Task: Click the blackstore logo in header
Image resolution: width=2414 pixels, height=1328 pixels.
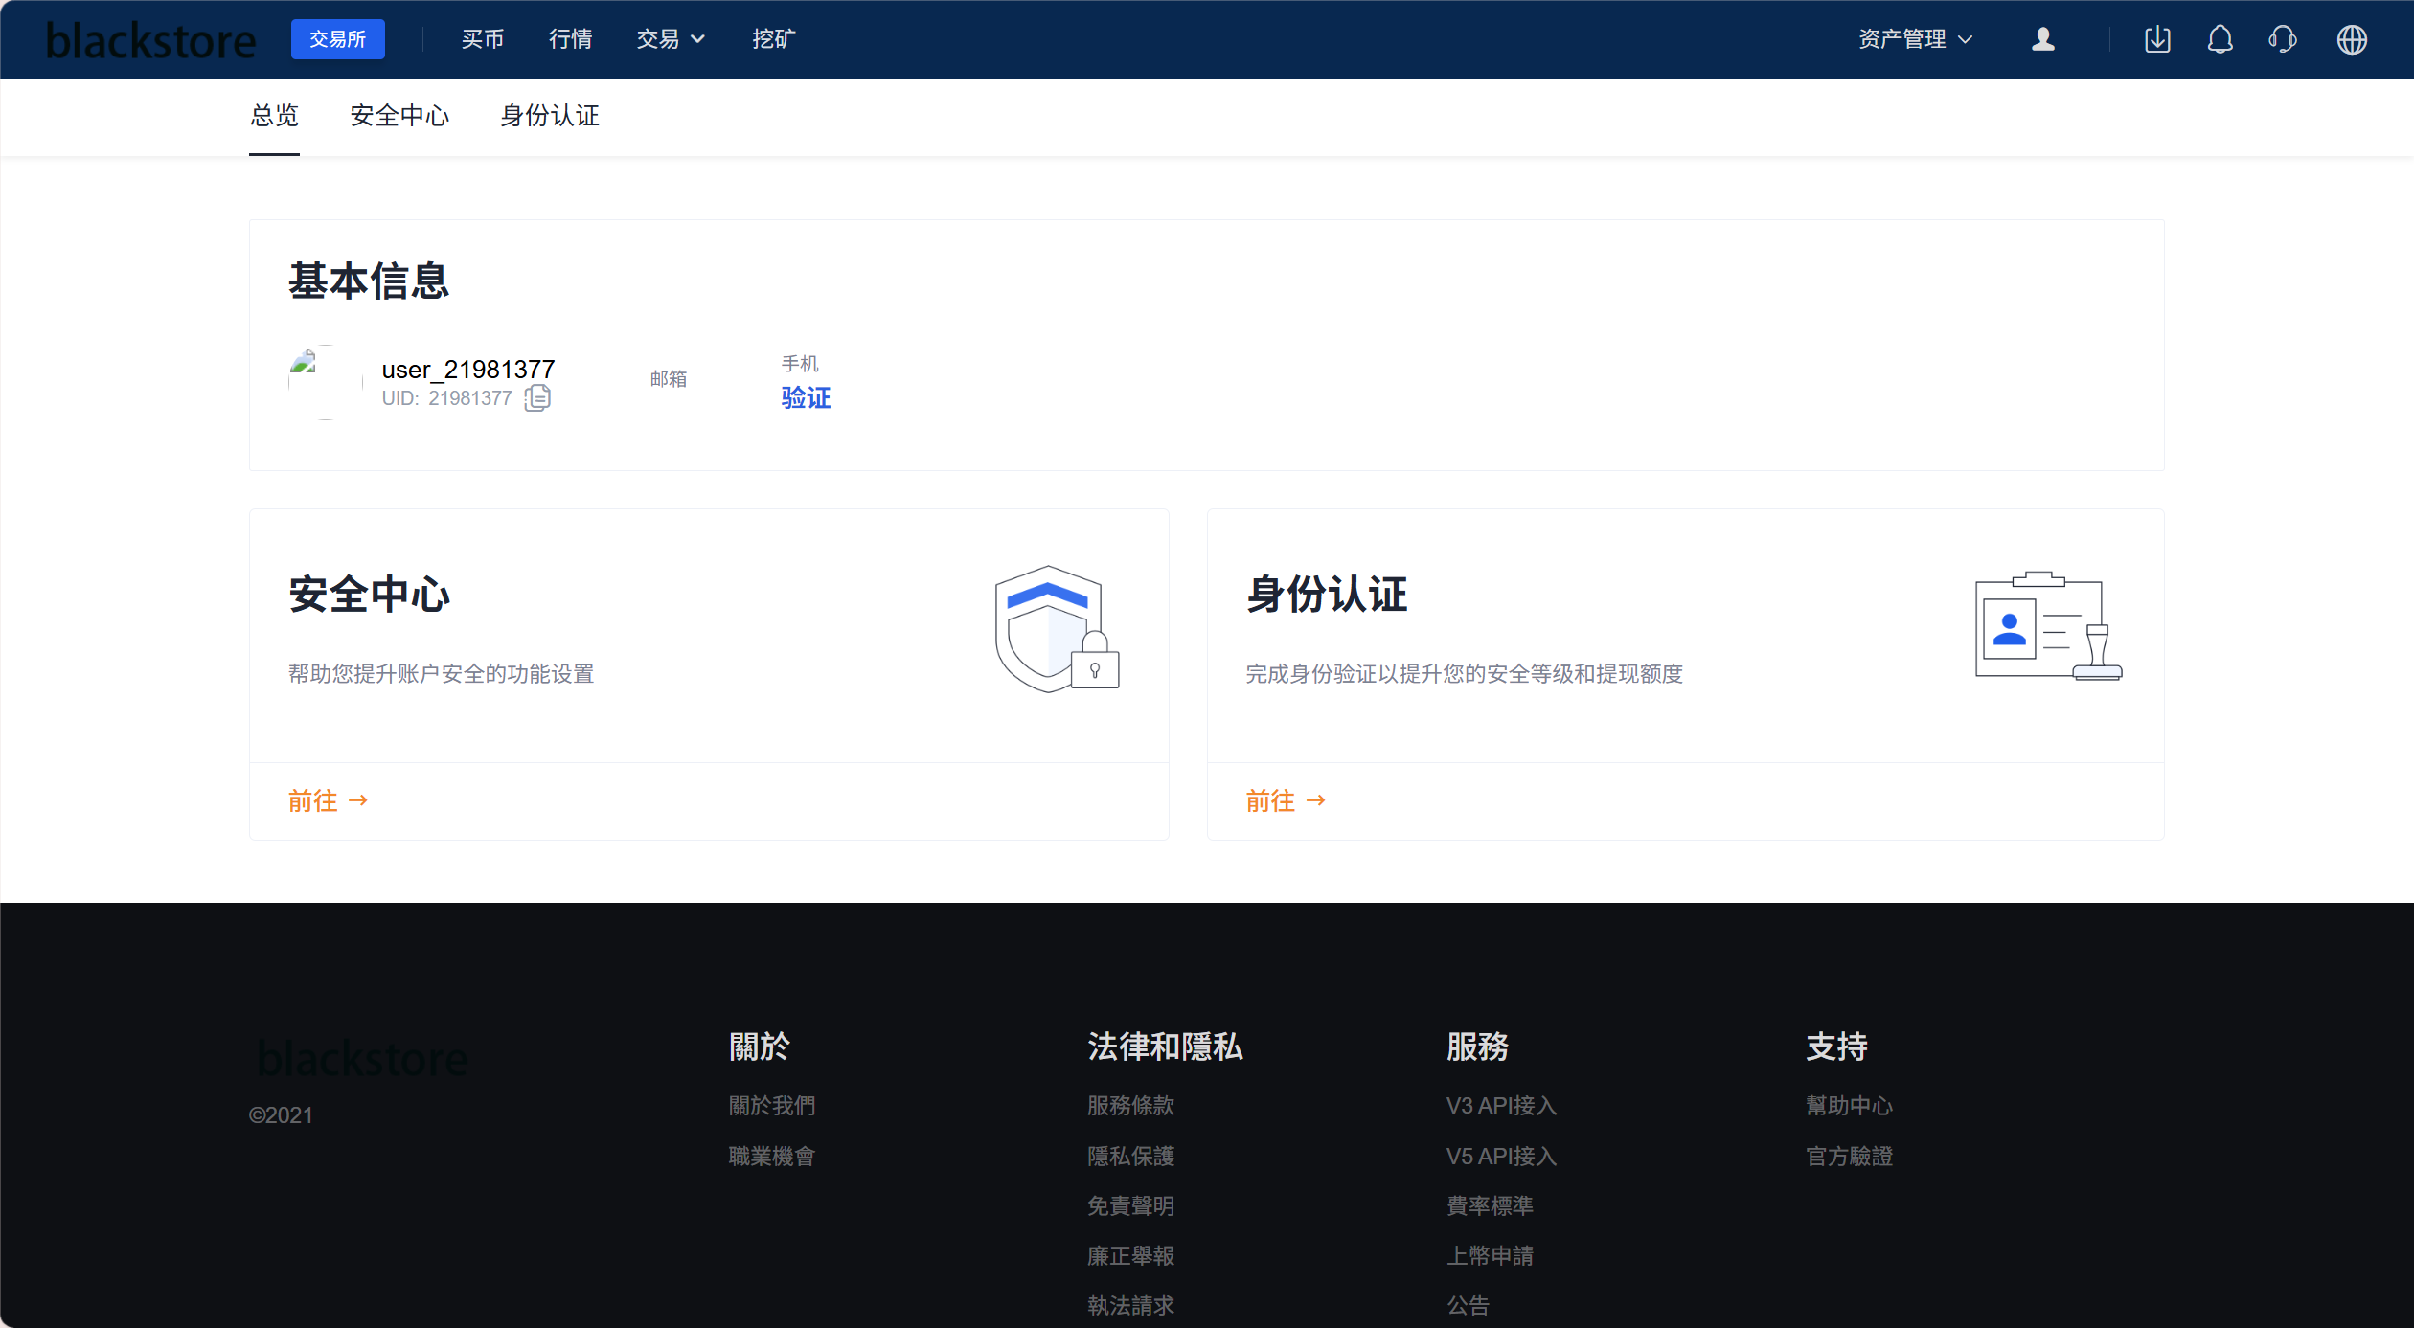Action: click(x=151, y=40)
